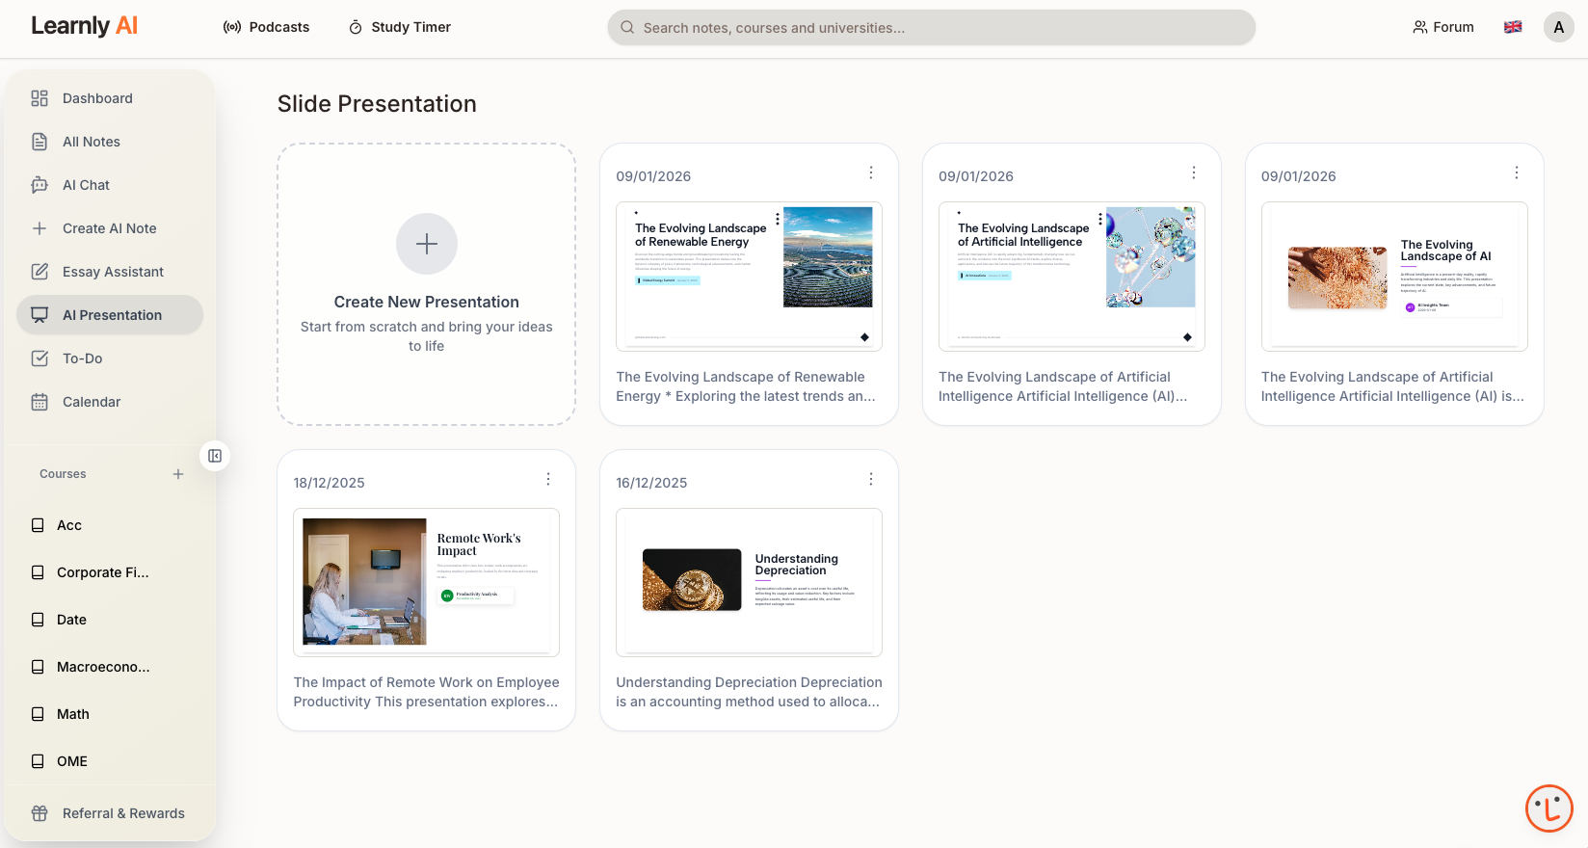
Task: Click the AI Chat bot icon
Action: 40,185
